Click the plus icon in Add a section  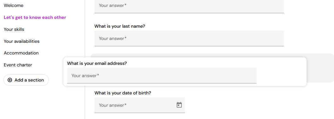(9, 80)
